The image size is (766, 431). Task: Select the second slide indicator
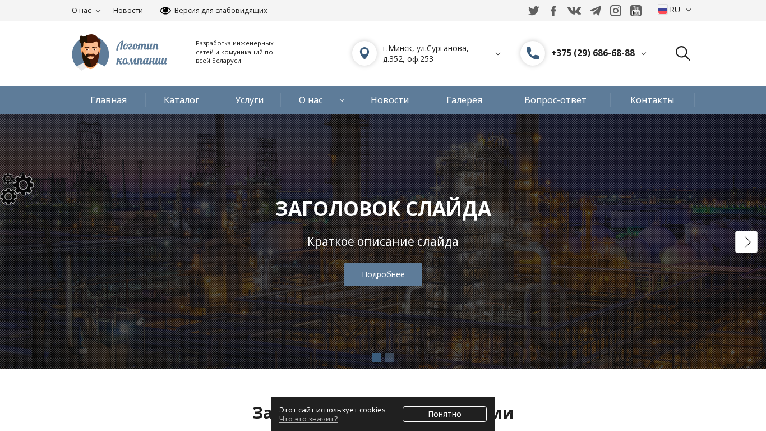click(x=389, y=357)
